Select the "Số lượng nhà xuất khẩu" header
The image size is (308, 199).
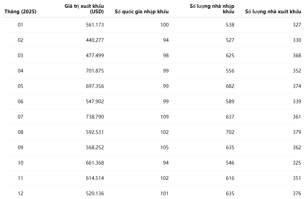point(273,12)
